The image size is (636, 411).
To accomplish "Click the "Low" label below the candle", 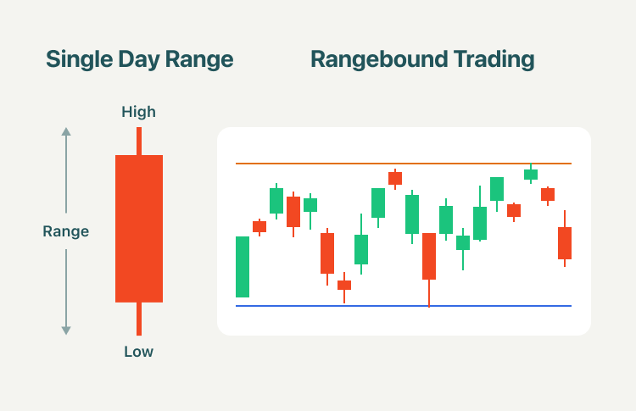I will point(139,352).
